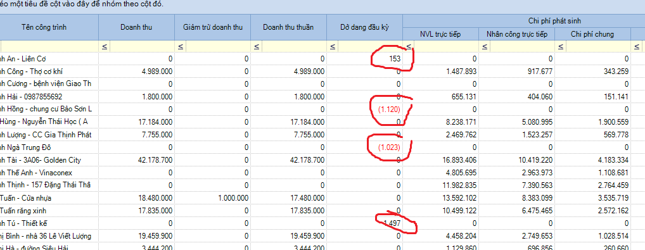The height and width of the screenshot is (250, 645).
Task: Sort by Dở dang đầu kỳ header
Action: (x=365, y=28)
